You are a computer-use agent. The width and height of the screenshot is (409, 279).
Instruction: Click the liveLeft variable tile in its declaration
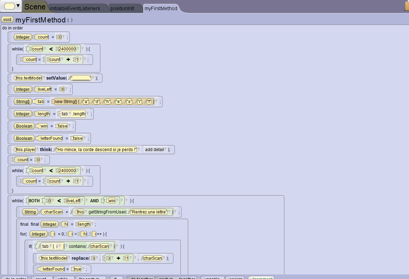point(43,89)
